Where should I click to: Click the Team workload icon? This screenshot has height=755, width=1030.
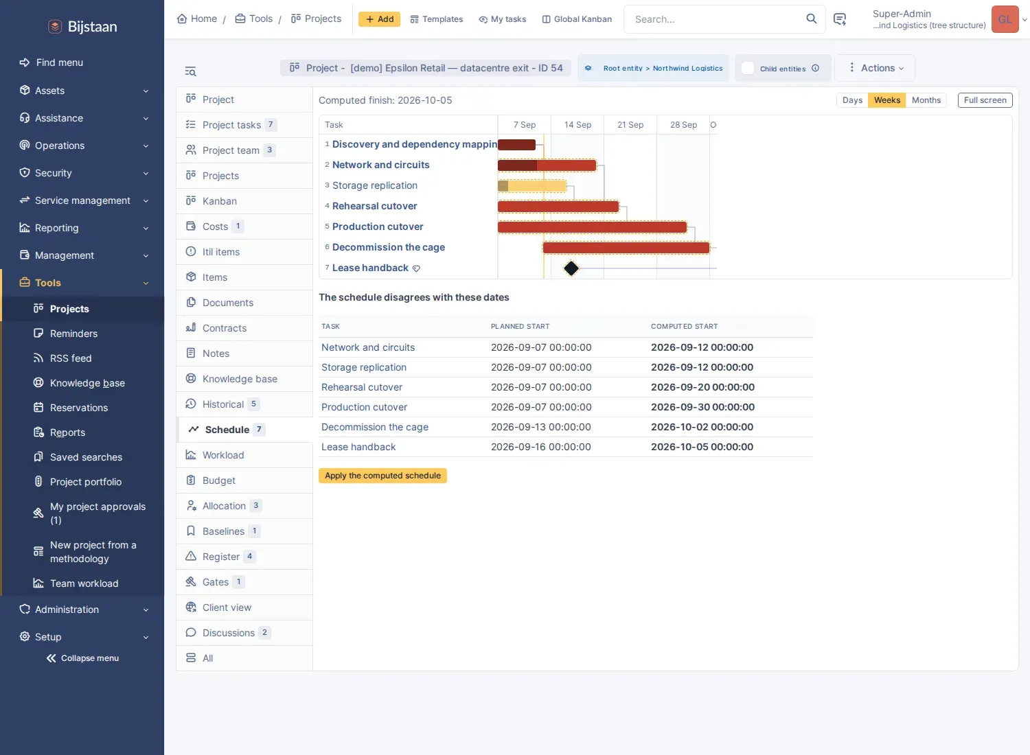pyautogui.click(x=38, y=583)
